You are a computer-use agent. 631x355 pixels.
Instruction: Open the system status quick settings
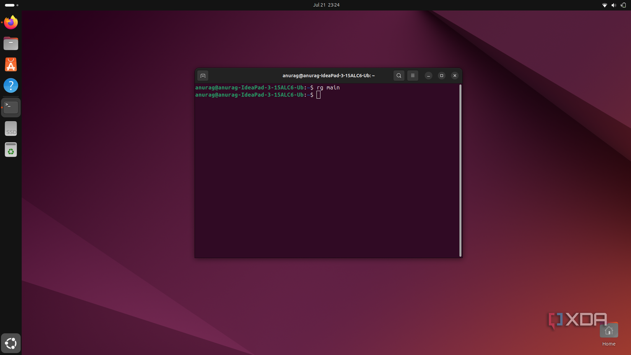tap(613, 5)
